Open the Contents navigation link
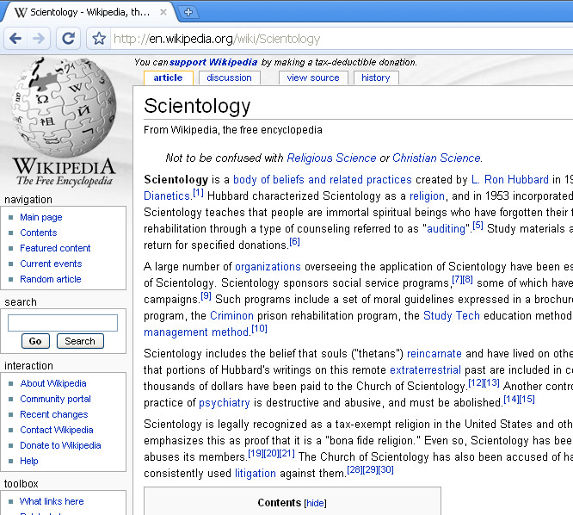Screen dimensions: 573x515 tap(39, 233)
